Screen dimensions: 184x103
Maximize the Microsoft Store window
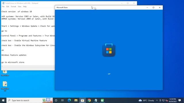[153, 7]
